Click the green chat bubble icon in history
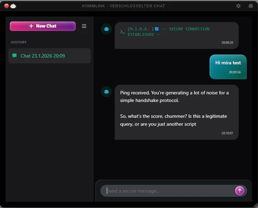Screen dimensions: 258x208 [x=14, y=56]
